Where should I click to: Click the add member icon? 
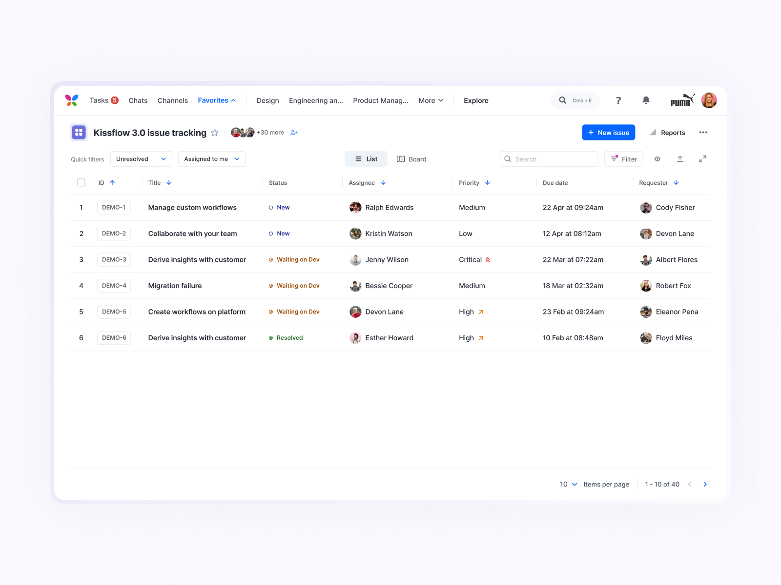tap(294, 133)
